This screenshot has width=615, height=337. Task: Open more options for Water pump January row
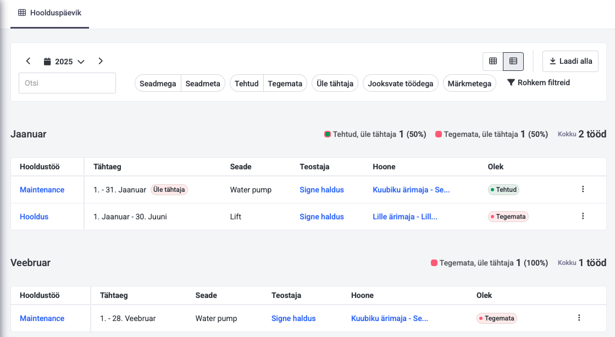click(x=583, y=189)
